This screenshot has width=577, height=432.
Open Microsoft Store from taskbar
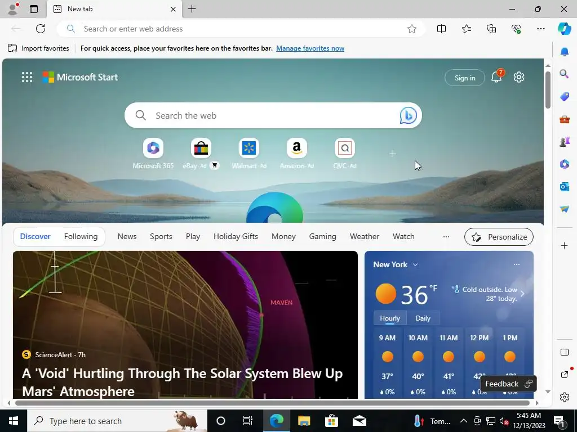pyautogui.click(x=331, y=421)
